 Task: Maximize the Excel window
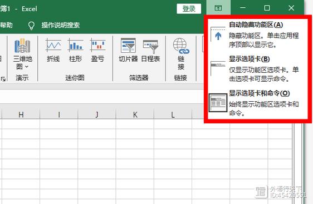(x=267, y=8)
